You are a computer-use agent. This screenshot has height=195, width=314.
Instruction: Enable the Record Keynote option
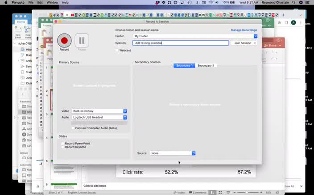[x=63, y=147]
